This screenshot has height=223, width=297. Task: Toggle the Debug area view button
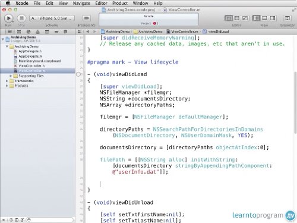click(x=264, y=18)
